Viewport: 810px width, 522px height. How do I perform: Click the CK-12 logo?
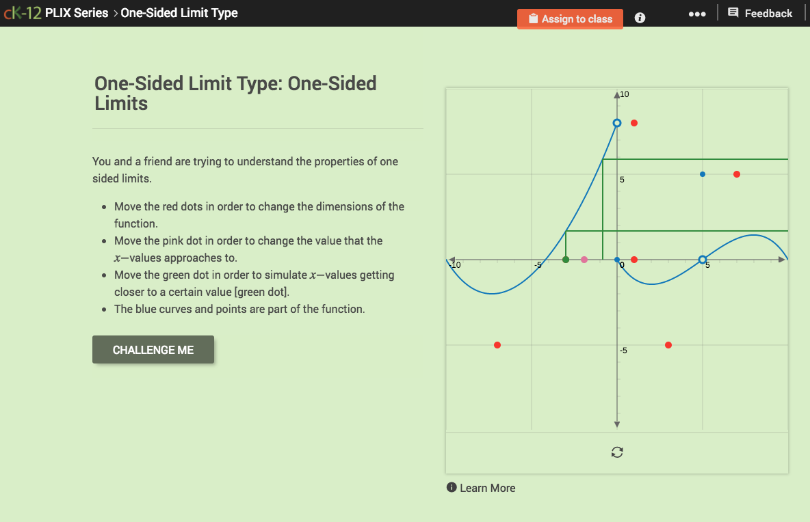(22, 12)
